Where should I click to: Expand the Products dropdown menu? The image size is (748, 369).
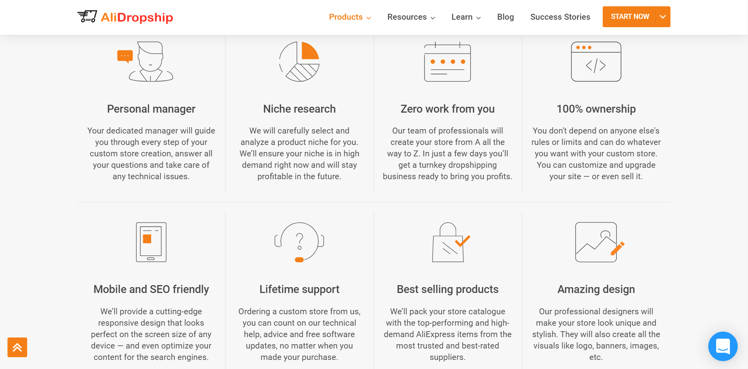click(350, 17)
